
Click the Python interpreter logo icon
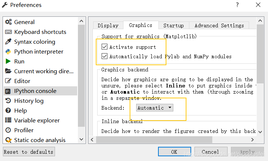[8, 52]
